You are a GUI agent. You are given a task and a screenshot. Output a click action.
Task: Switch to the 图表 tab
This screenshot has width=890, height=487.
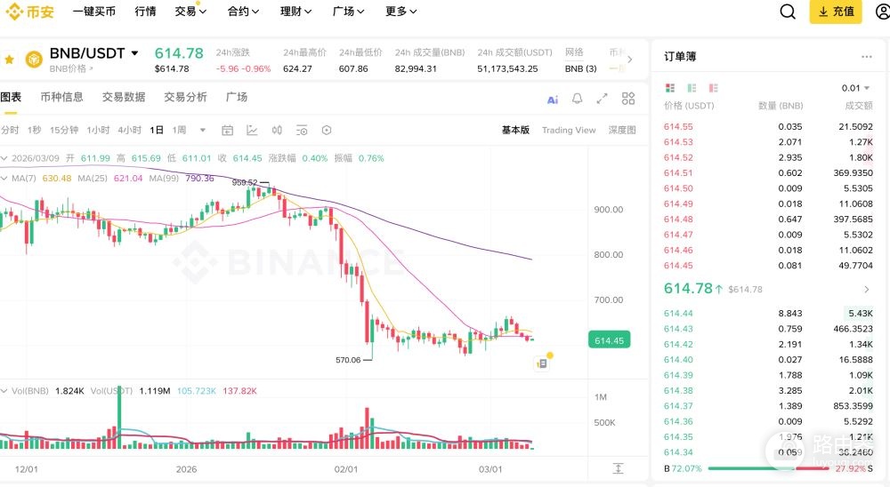click(x=11, y=97)
